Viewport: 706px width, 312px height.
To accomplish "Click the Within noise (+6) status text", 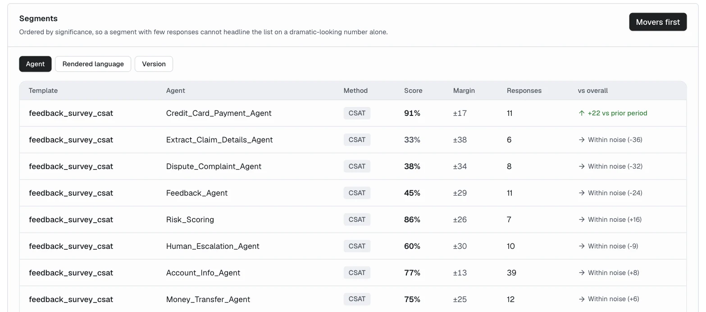I will 614,299.
